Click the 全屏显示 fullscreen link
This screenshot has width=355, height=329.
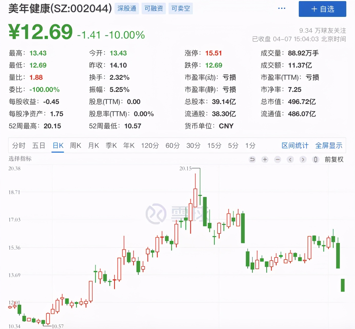[329, 146]
